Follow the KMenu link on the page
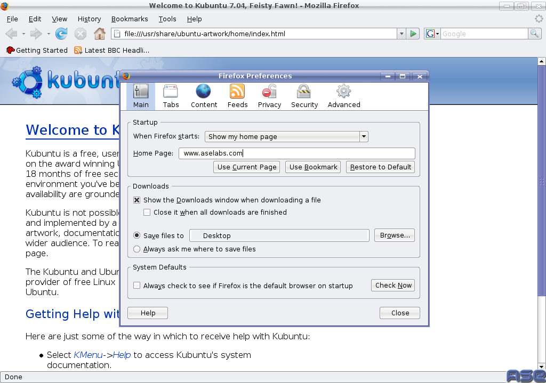This screenshot has width=546, height=383. pyautogui.click(x=88, y=355)
